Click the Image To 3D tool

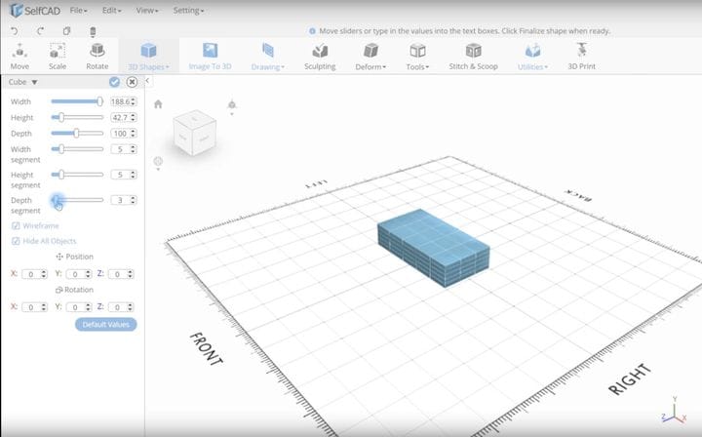[x=210, y=56]
